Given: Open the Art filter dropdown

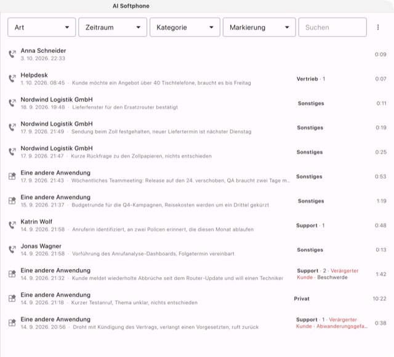Looking at the screenshot, I should (x=41, y=27).
